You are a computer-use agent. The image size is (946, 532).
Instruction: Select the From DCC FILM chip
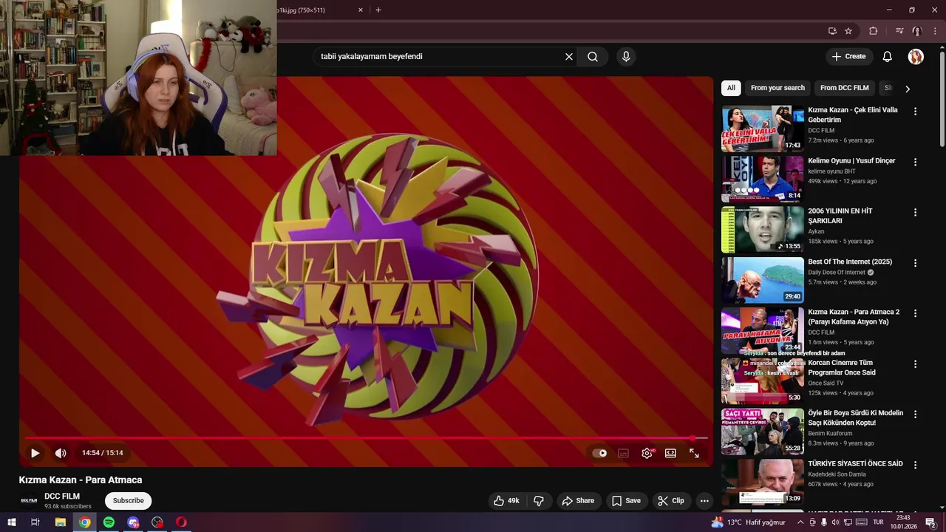click(844, 88)
